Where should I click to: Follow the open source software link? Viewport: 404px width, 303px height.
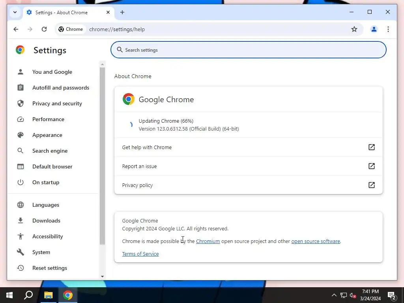[x=316, y=241]
